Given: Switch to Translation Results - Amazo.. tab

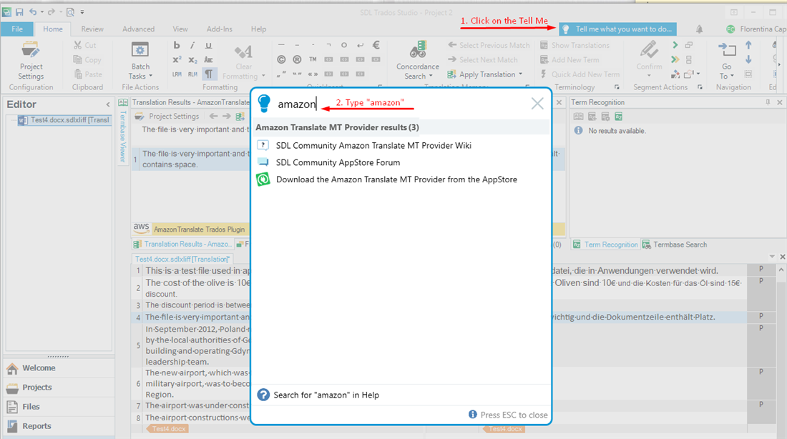Looking at the screenshot, I should (x=182, y=244).
